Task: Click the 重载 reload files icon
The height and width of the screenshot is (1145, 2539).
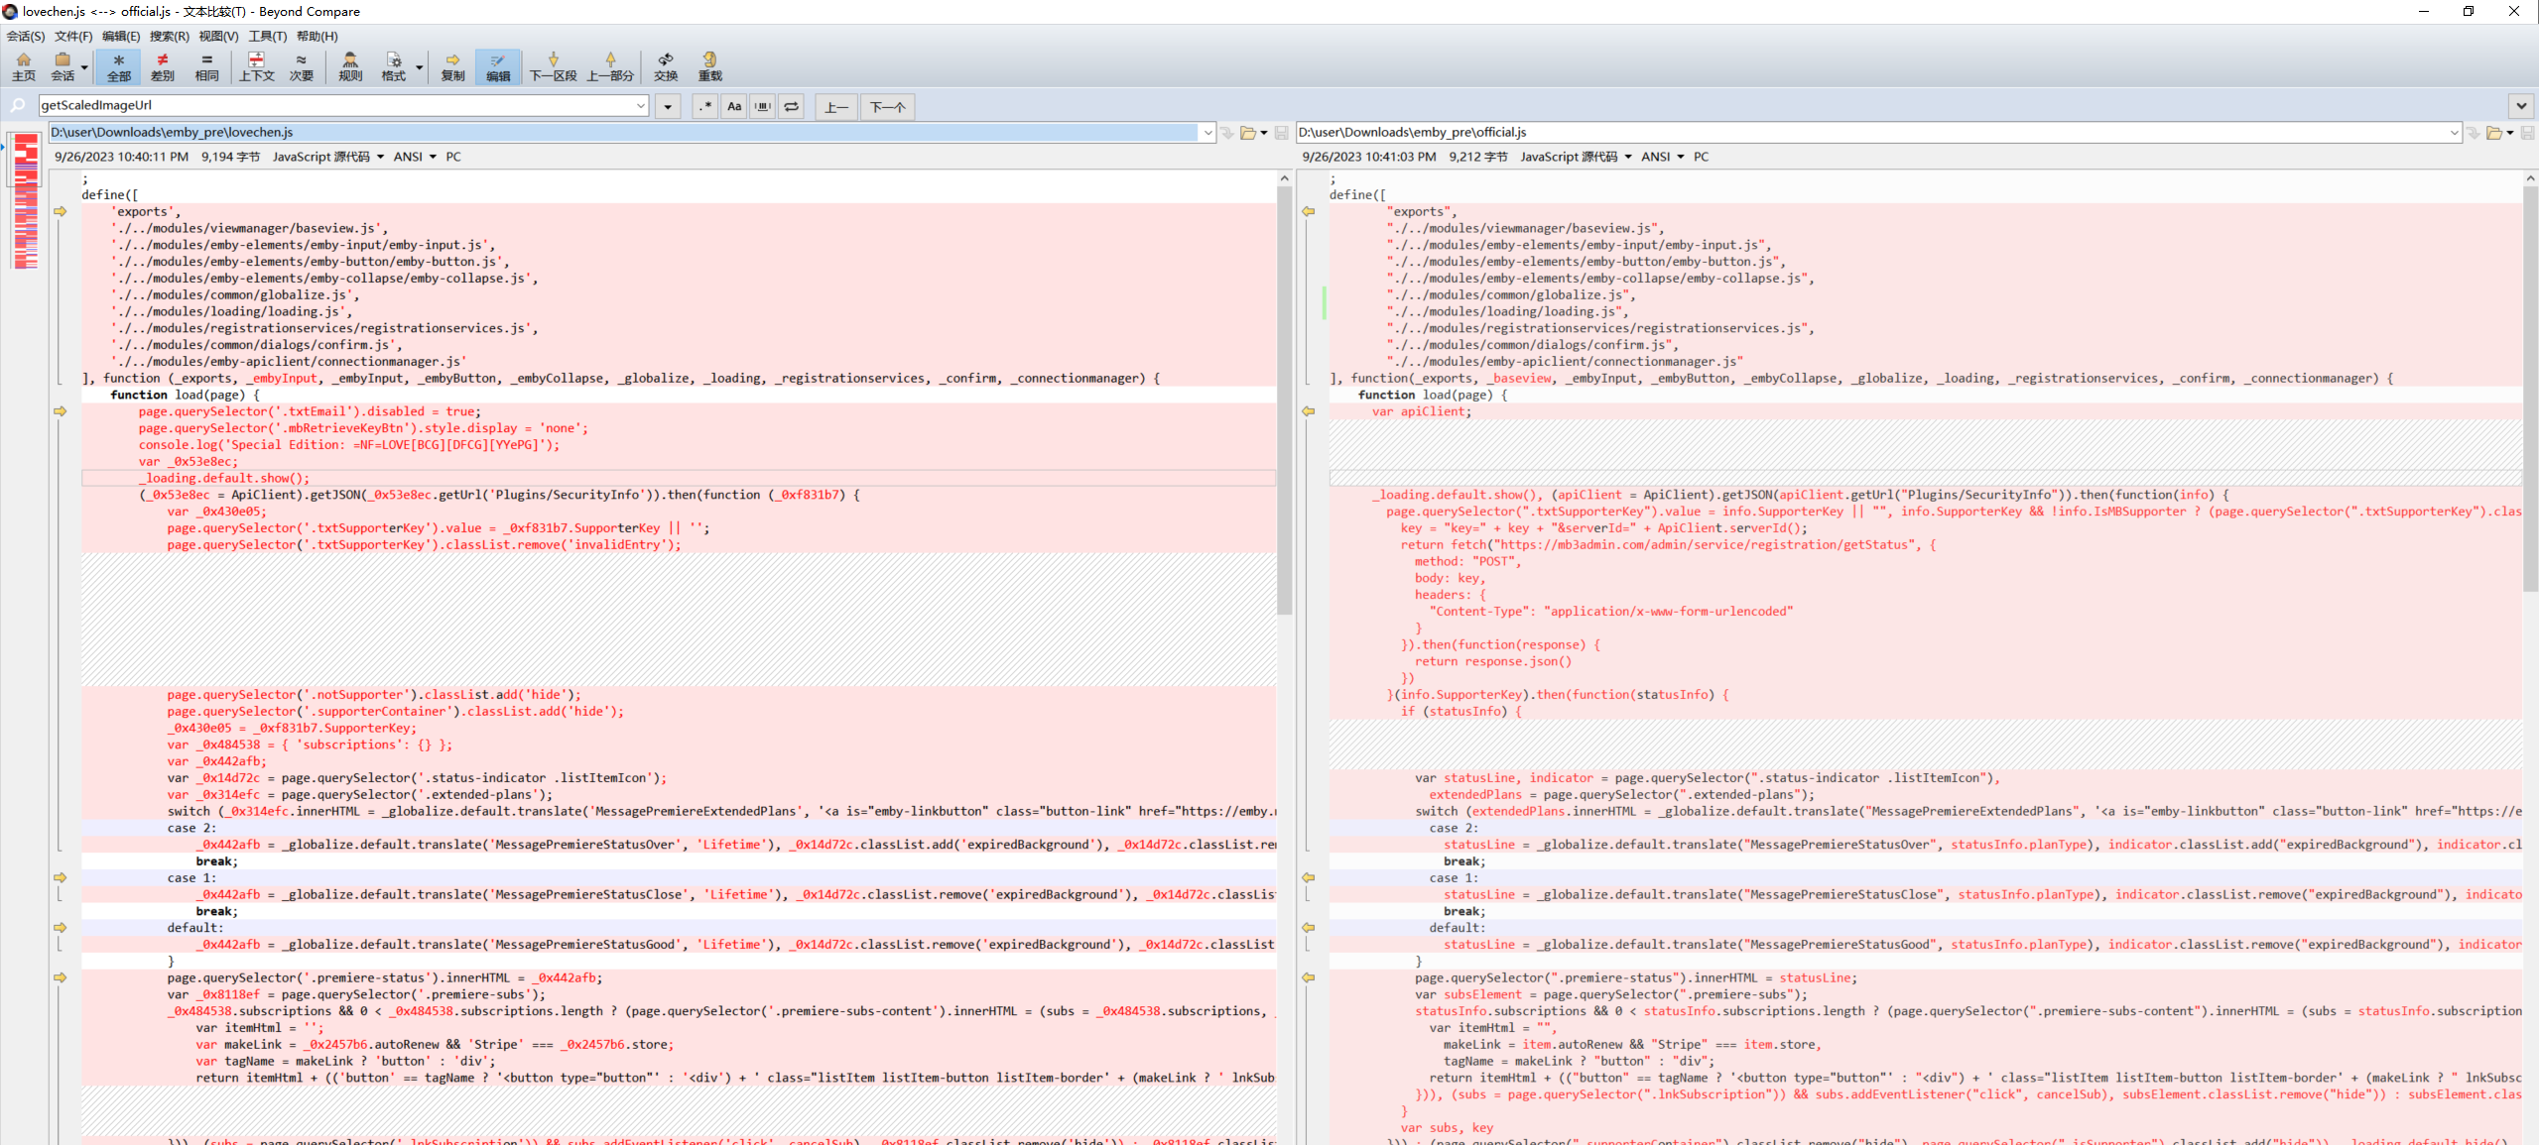Action: point(709,66)
